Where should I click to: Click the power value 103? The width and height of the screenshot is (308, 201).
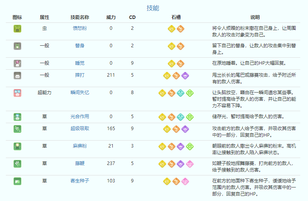point(111,181)
